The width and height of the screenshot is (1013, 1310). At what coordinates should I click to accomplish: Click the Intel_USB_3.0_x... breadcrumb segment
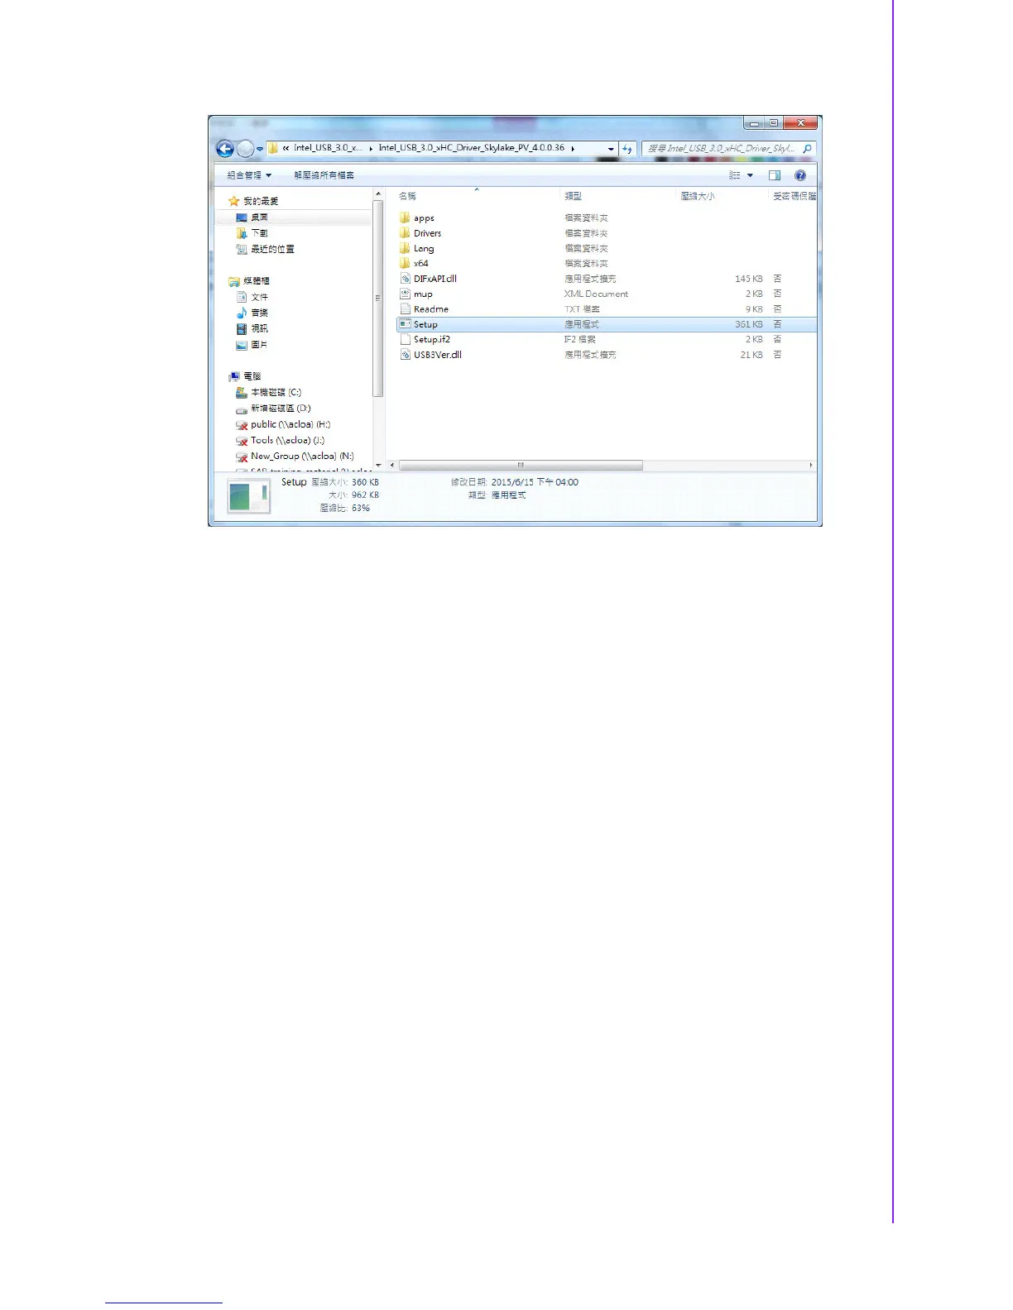328,148
